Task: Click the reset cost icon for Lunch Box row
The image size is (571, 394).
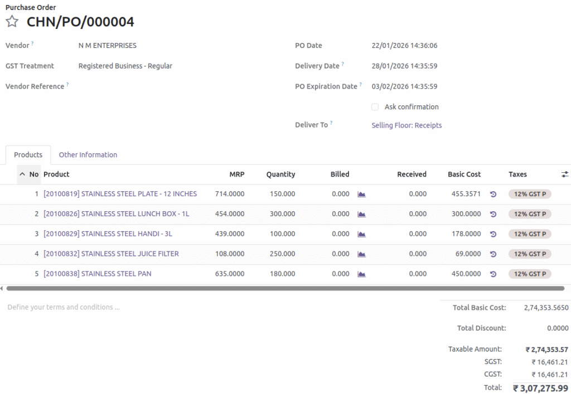Action: pyautogui.click(x=493, y=214)
